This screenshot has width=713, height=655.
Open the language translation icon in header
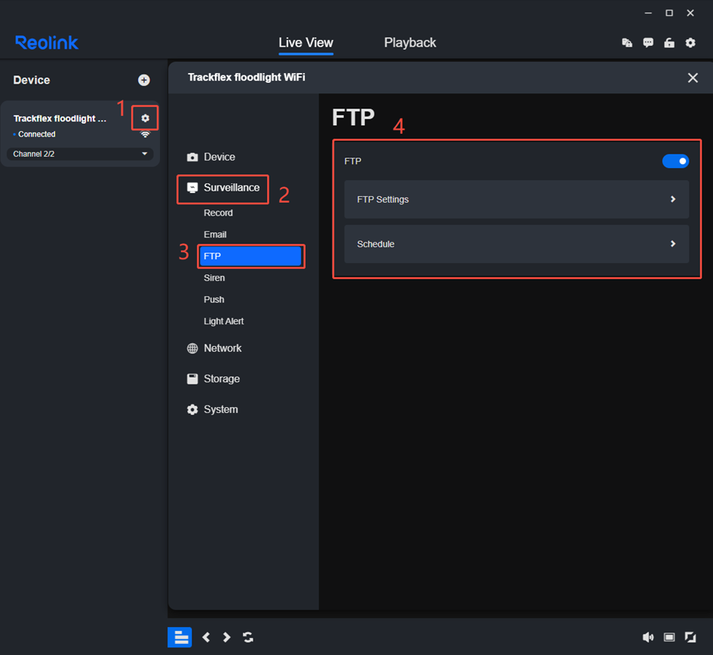(x=627, y=43)
